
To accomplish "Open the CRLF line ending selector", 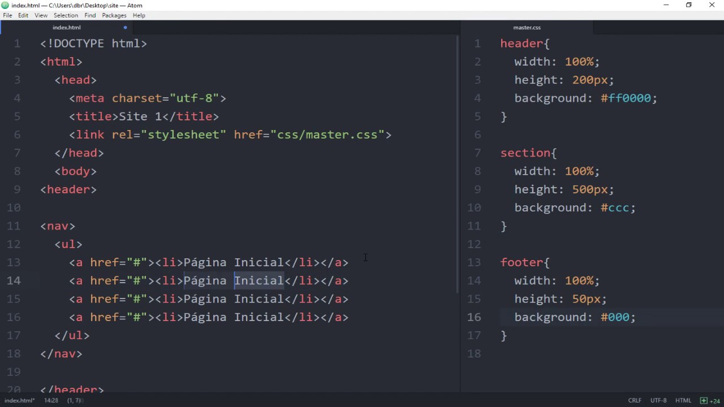I will [x=634, y=400].
